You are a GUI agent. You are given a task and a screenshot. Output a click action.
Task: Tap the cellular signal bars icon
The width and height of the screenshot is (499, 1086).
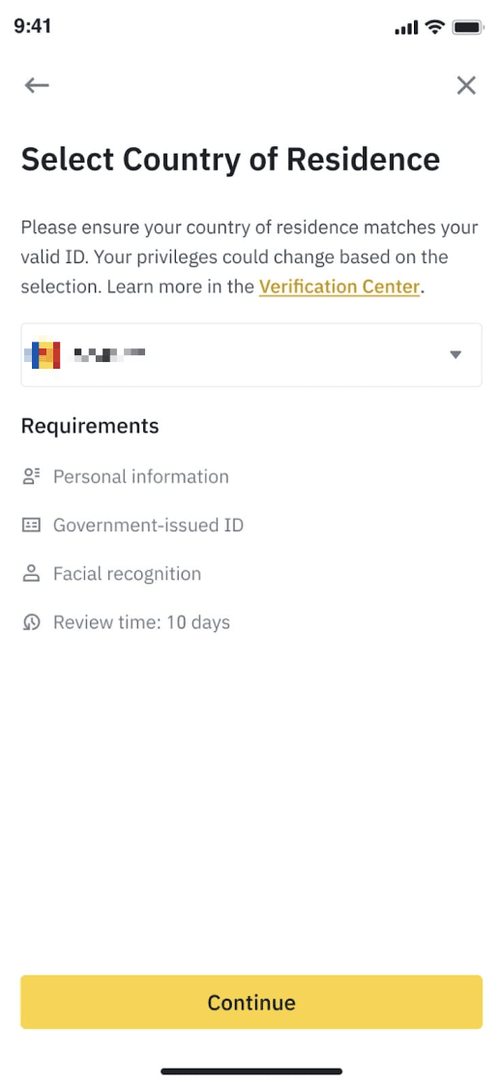pyautogui.click(x=406, y=28)
